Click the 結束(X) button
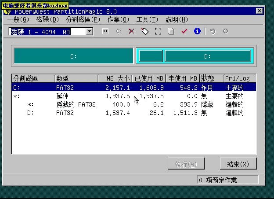Viewport: 274px width, 199px height. click(238, 164)
